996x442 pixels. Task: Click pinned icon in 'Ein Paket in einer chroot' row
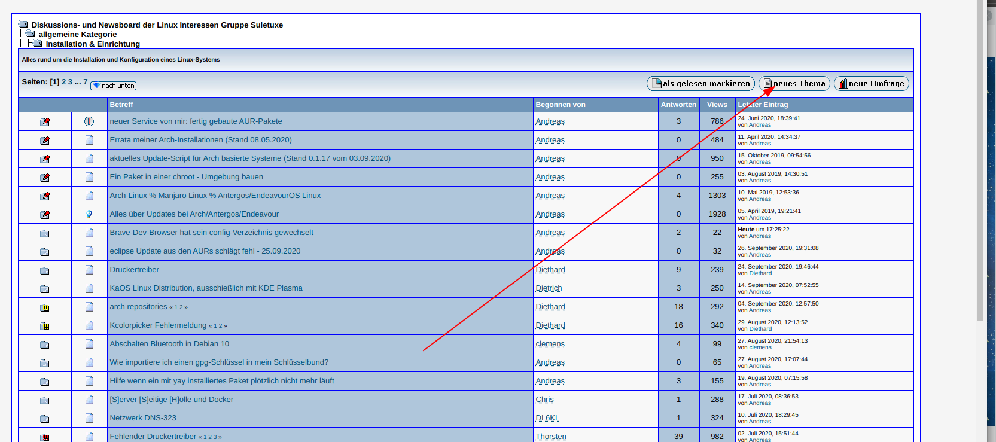coord(45,178)
